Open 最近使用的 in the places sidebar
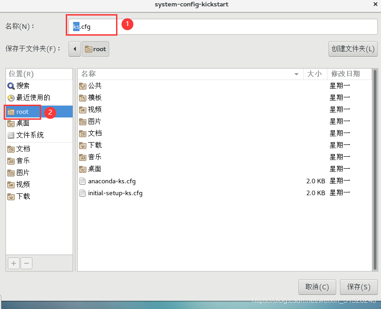 (x=39, y=97)
